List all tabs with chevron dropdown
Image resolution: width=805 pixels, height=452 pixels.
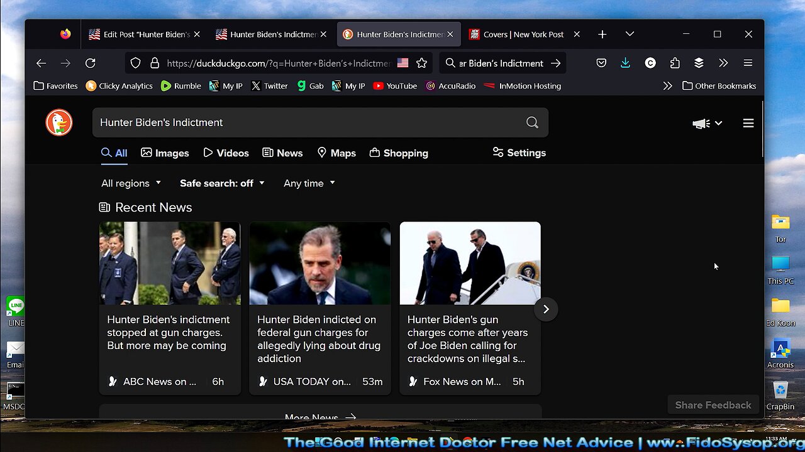point(630,35)
